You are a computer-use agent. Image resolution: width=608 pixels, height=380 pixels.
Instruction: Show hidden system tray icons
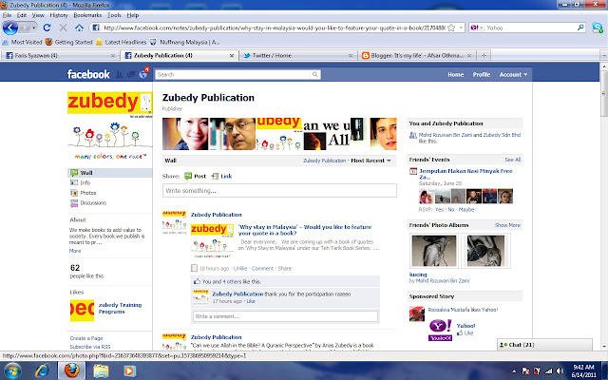click(x=514, y=371)
